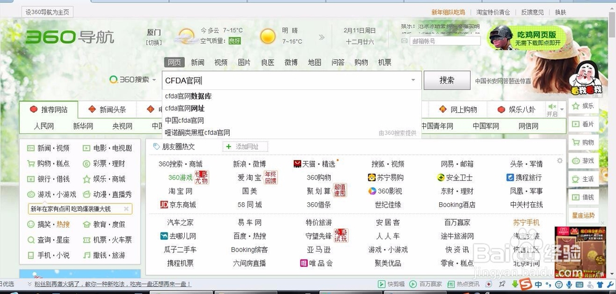Viewport: 616px width, 294px height.
Task: Click the 购物·糕点 cart icon
Action: (x=31, y=163)
